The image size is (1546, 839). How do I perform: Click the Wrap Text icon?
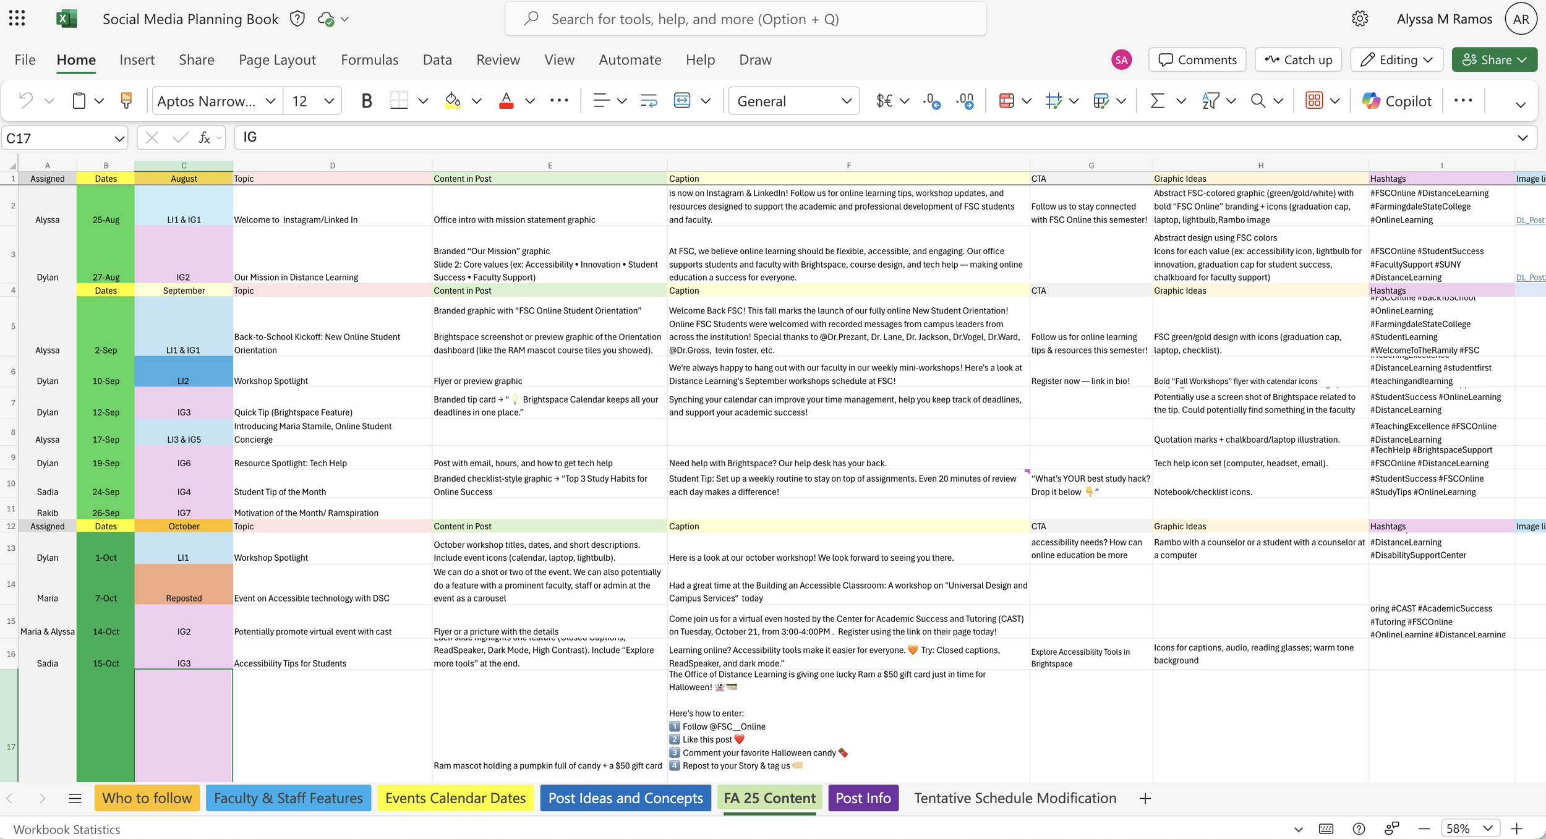pos(649,100)
